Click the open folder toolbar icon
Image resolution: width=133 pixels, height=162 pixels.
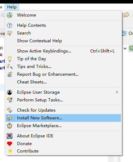126,15
